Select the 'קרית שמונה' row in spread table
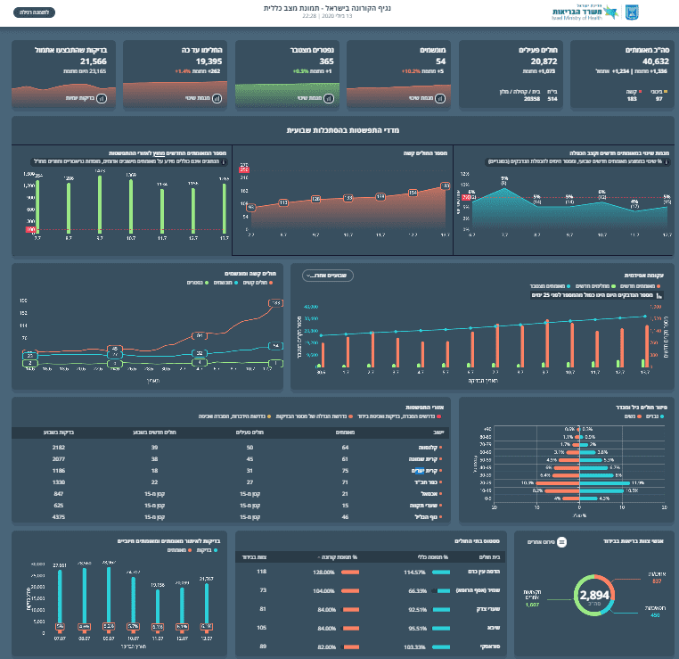This screenshot has width=679, height=659. 231,459
